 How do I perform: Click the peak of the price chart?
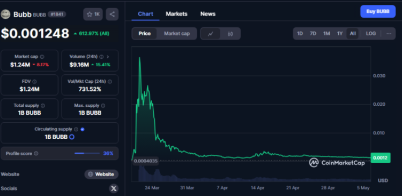click(x=139, y=58)
